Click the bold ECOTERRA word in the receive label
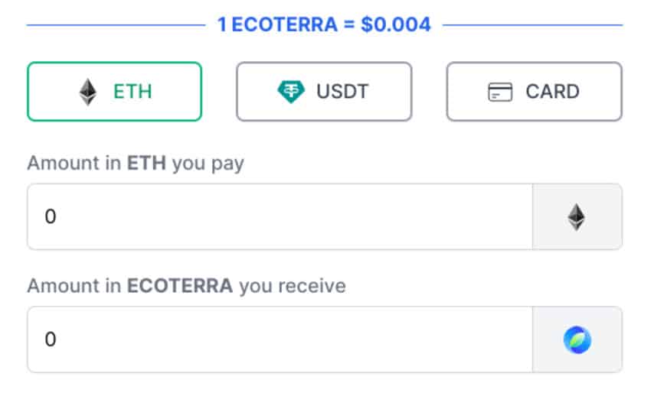The image size is (654, 393). [180, 287]
